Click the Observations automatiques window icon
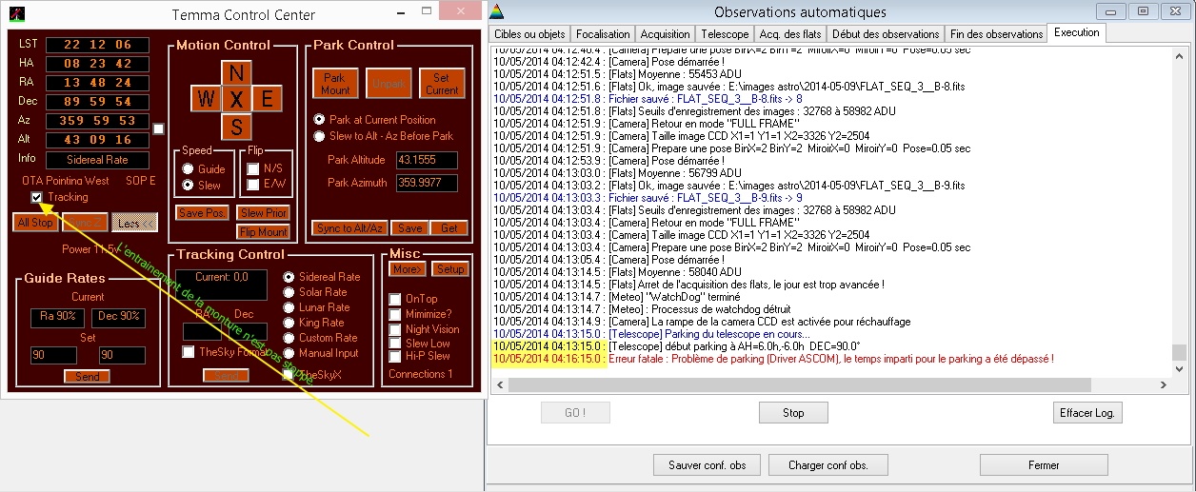Screen dimensions: 1196x492 click(x=497, y=11)
